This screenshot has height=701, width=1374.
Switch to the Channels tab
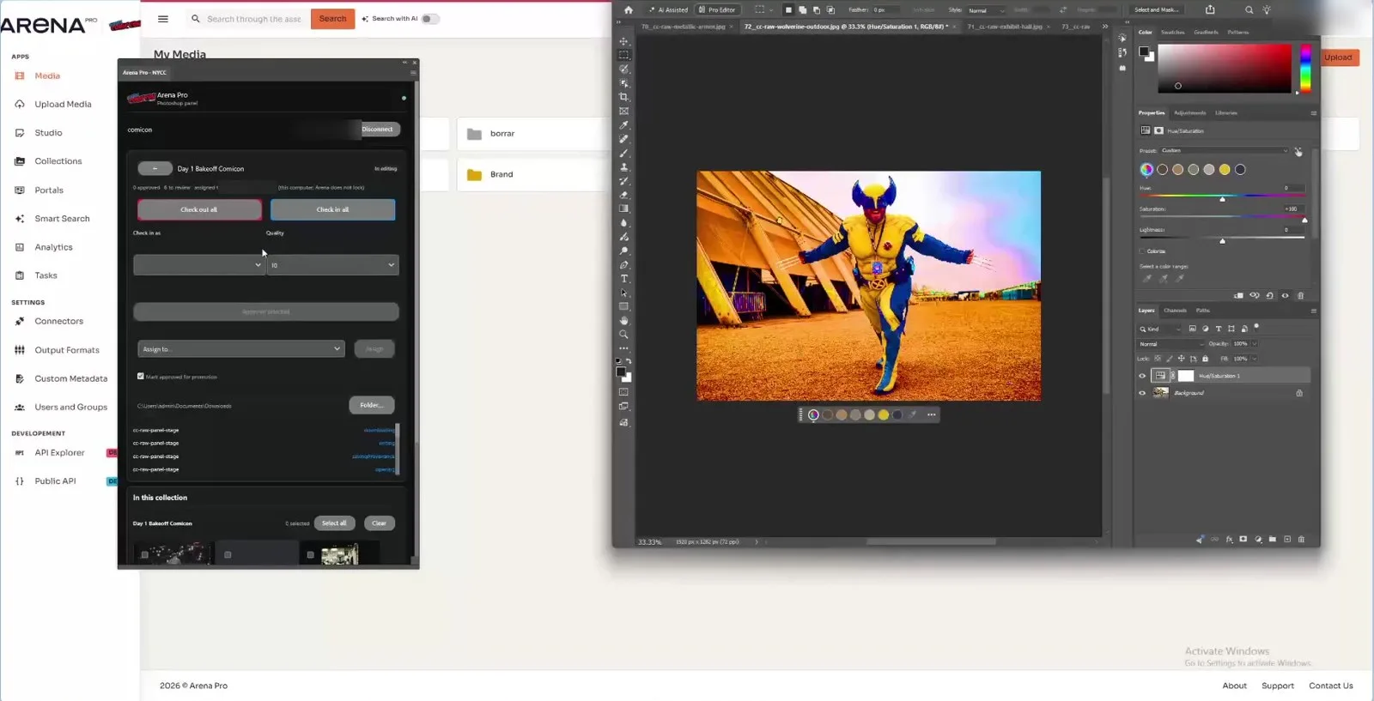coord(1175,311)
